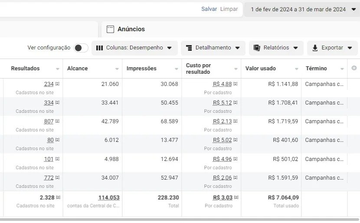Click the footnote icon beside R$ 4,88
The height and width of the screenshot is (223, 360).
236,84
